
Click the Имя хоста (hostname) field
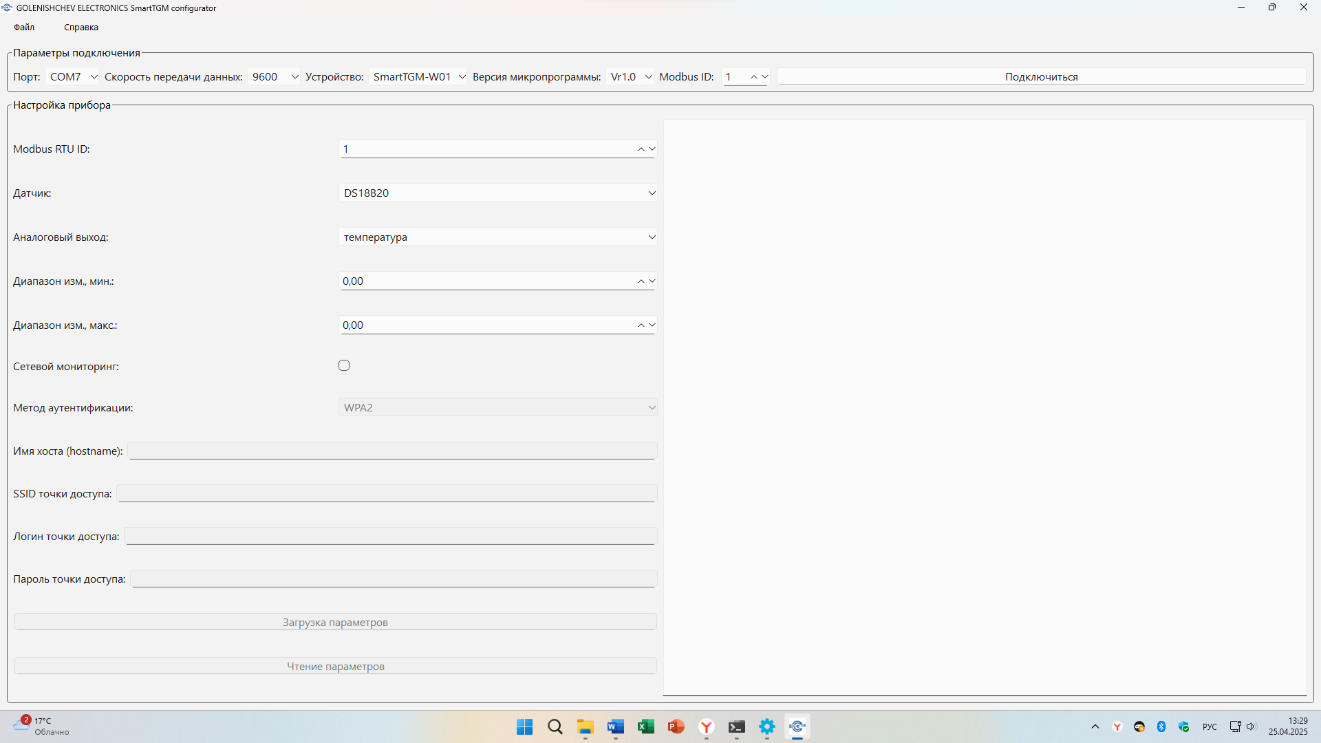(392, 451)
